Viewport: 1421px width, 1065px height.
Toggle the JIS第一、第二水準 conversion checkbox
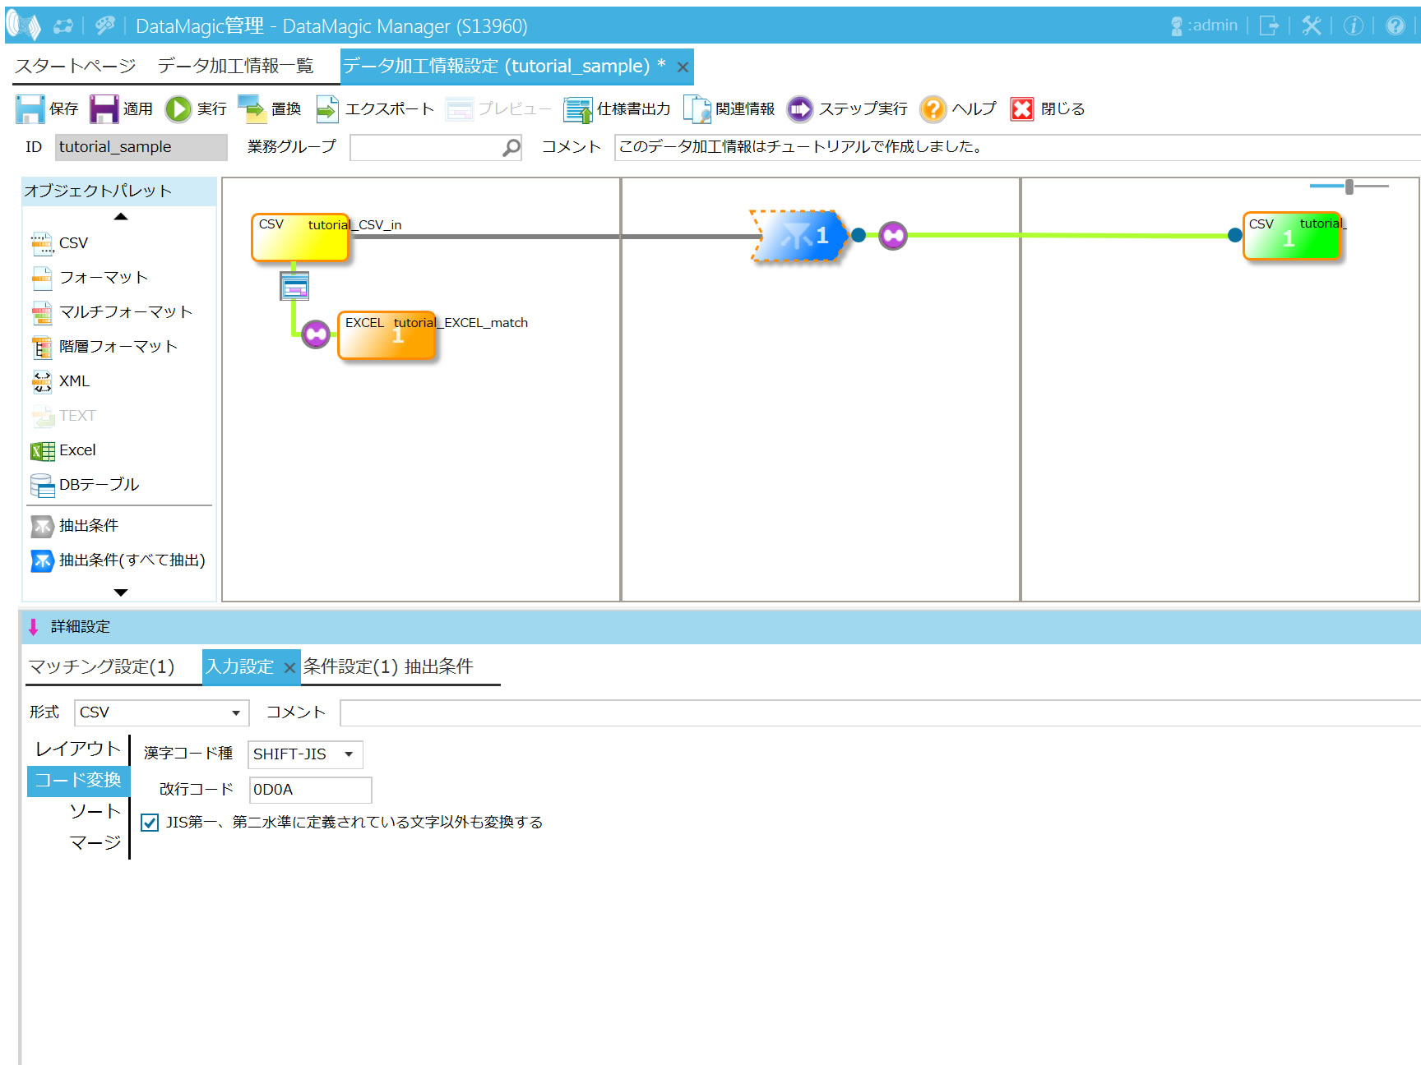tap(150, 823)
